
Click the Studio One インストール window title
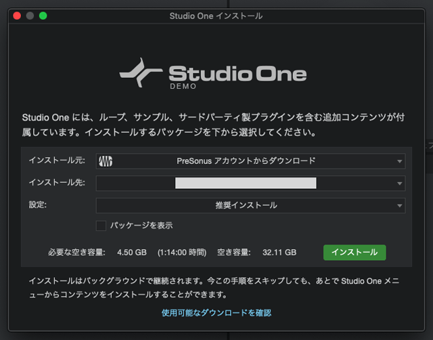(216, 16)
